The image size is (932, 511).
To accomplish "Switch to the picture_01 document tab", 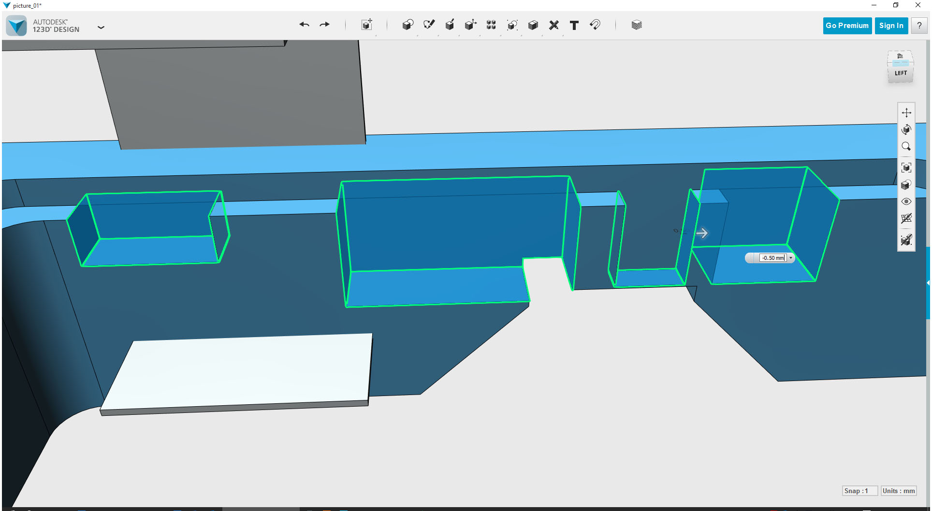I will tap(27, 5).
